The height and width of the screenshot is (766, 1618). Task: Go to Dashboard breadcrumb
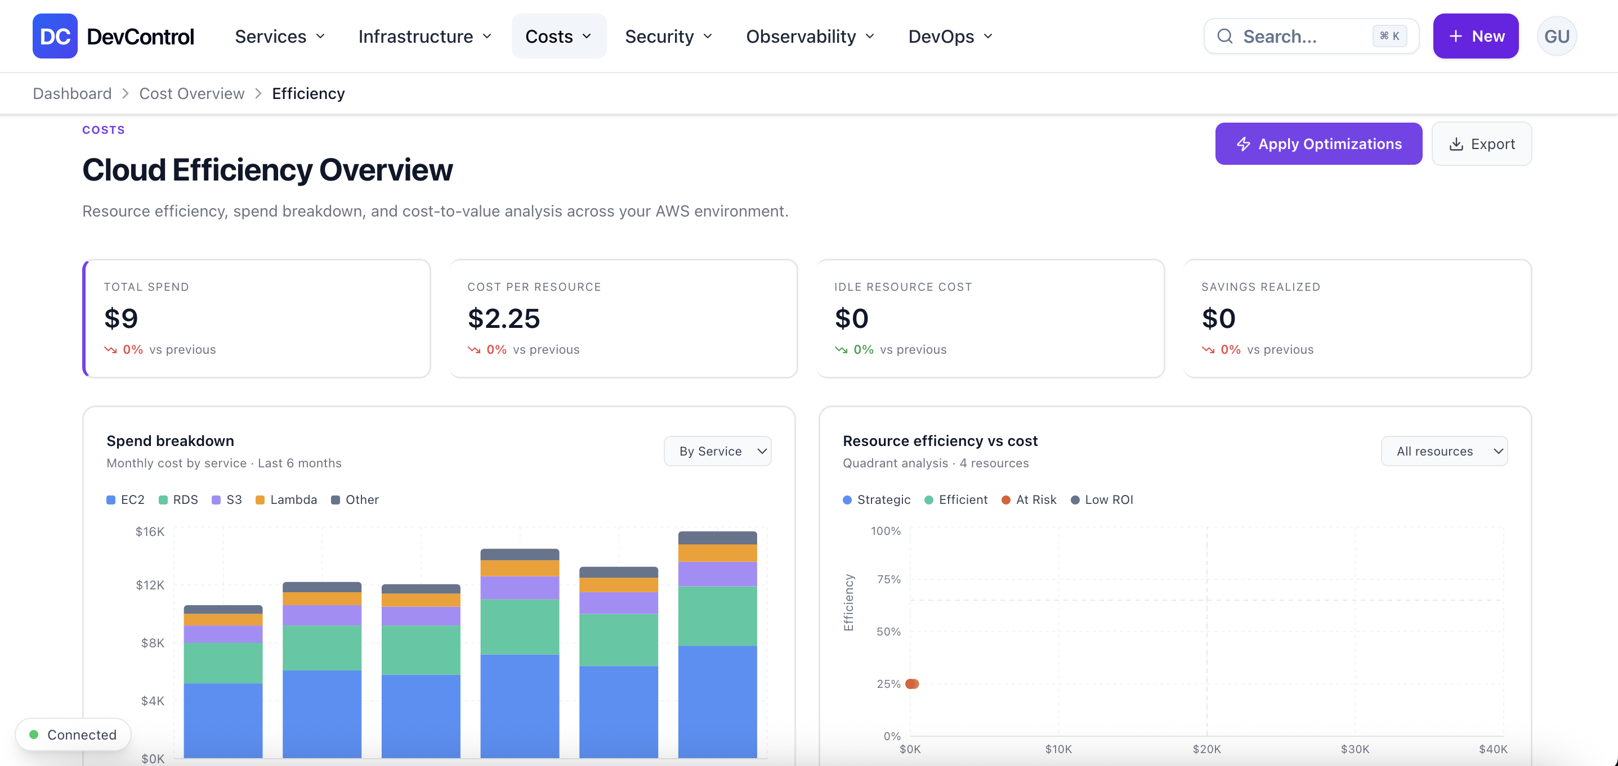(x=72, y=93)
